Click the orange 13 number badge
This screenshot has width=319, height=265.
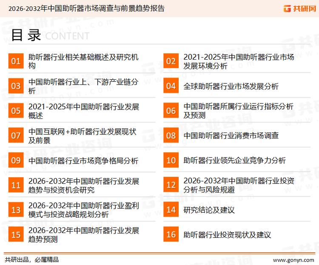coord(16,210)
